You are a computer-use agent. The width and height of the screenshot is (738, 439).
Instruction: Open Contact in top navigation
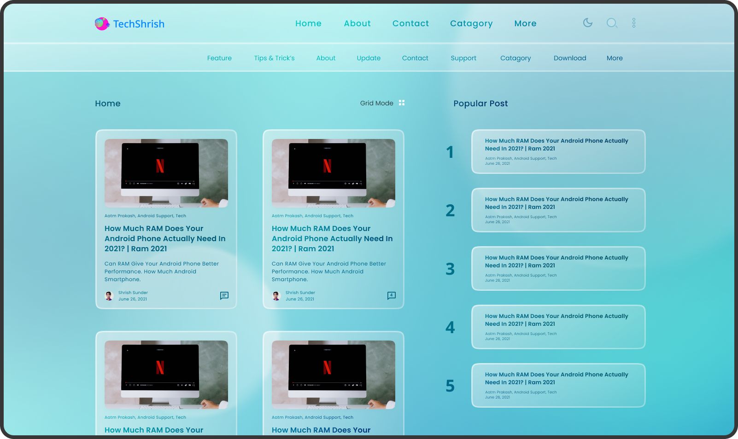410,23
